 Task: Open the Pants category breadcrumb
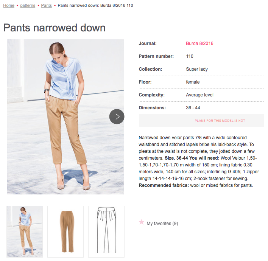pyautogui.click(x=46, y=5)
